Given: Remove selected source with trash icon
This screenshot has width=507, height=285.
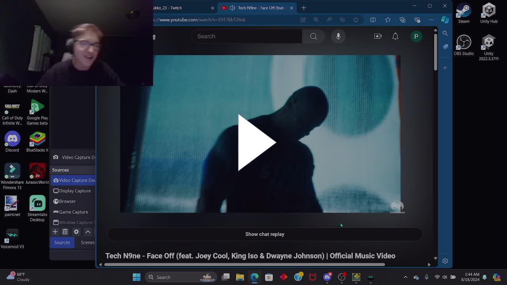Looking at the screenshot, I should point(65,232).
